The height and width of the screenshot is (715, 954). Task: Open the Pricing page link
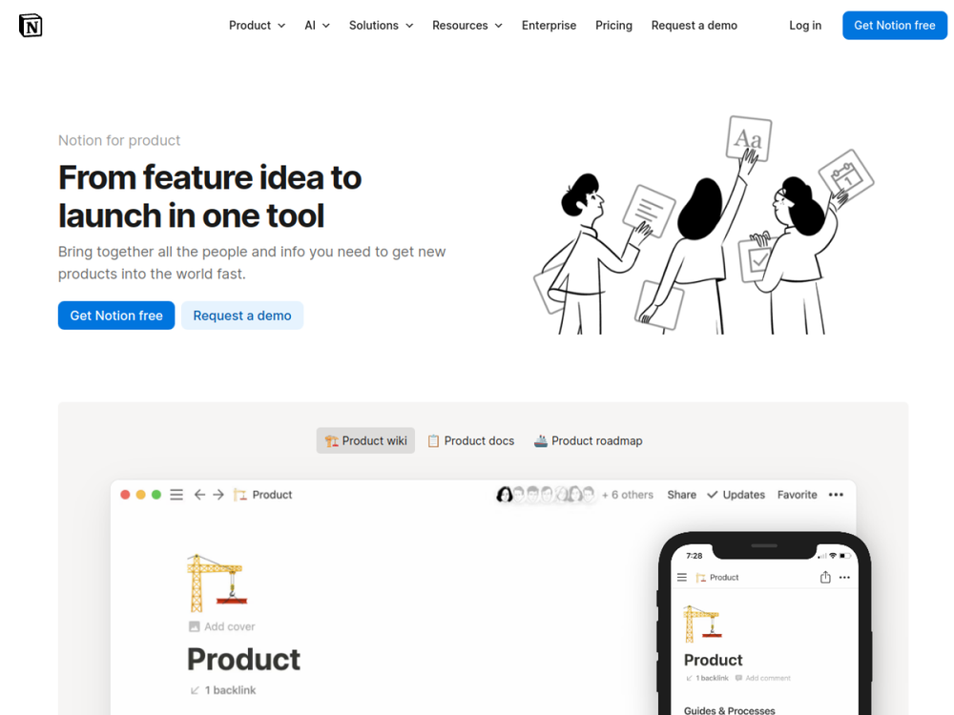[613, 26]
